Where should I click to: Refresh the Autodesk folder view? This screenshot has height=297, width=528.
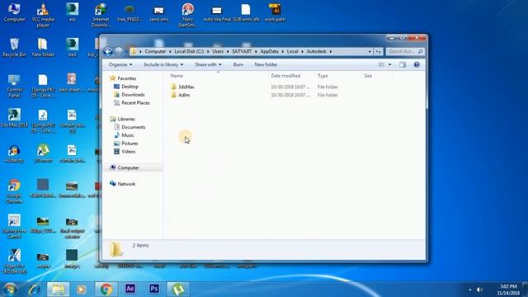pyautogui.click(x=379, y=51)
